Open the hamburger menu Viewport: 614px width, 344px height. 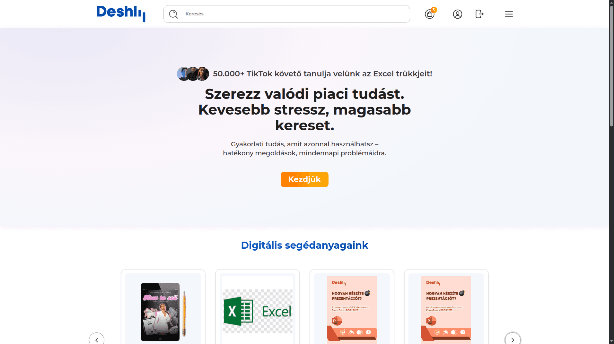509,14
